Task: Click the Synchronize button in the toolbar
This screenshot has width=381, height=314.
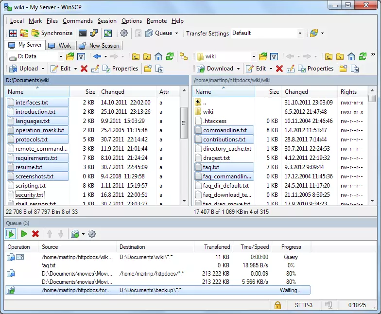Action: click(x=52, y=33)
